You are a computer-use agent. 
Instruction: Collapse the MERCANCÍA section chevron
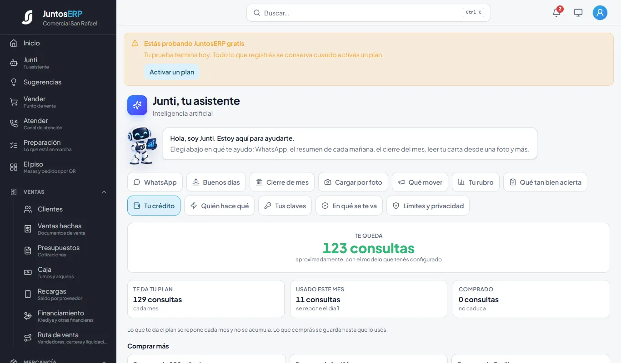click(104, 361)
